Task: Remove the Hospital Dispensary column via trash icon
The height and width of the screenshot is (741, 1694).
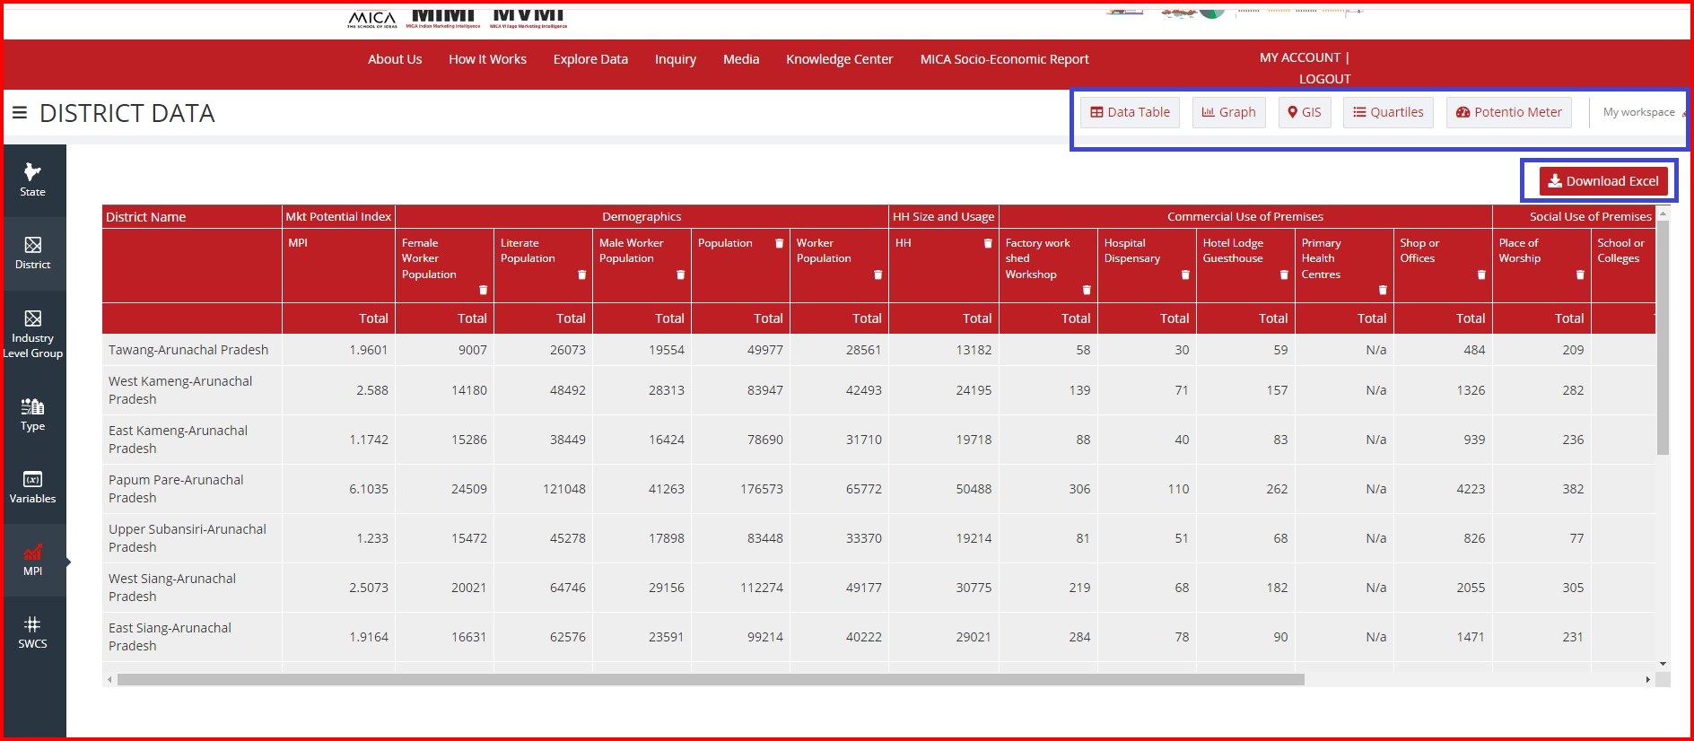Action: [1185, 275]
